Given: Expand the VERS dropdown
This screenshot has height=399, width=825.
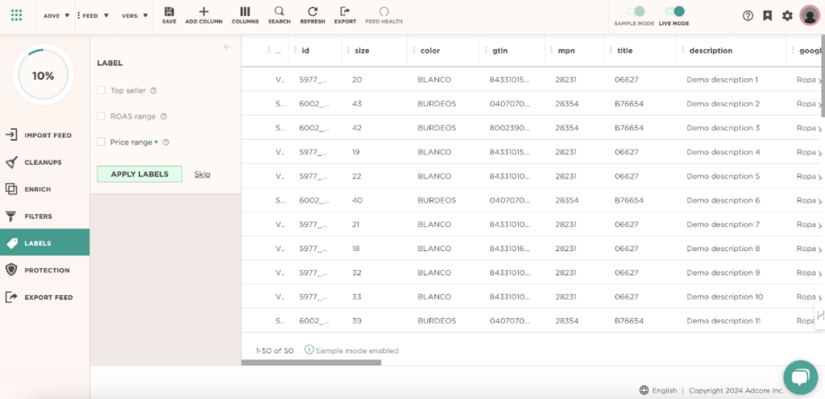Looking at the screenshot, I should click(x=134, y=15).
